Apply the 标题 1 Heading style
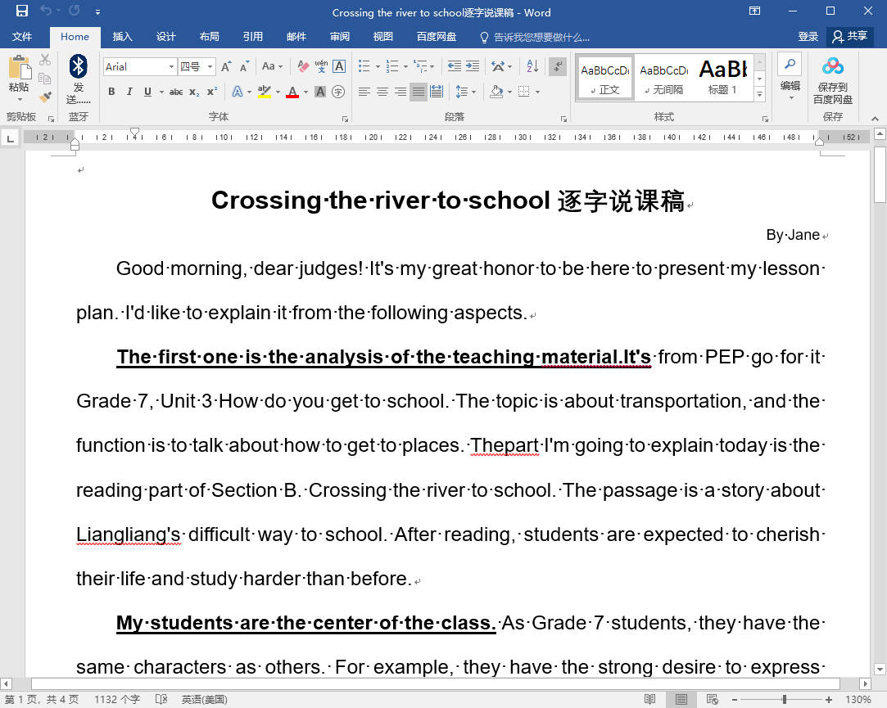Image resolution: width=887 pixels, height=708 pixels. tap(723, 78)
